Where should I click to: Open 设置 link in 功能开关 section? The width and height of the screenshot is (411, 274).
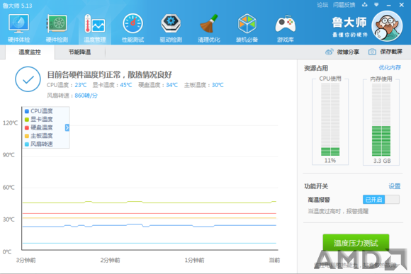pyautogui.click(x=395, y=186)
